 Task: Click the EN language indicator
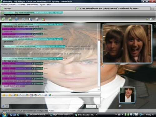[x=116, y=115]
